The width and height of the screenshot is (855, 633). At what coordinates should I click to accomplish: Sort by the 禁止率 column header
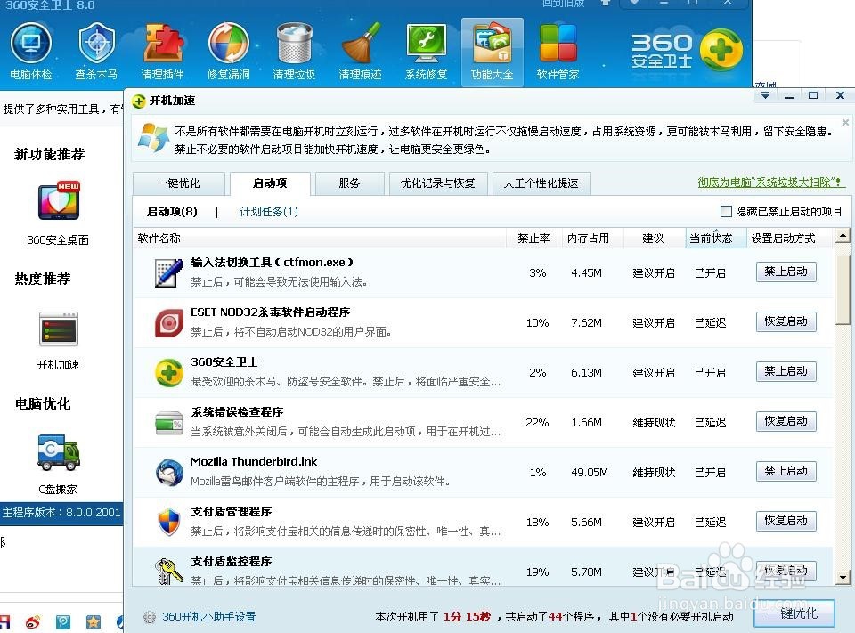click(x=533, y=239)
